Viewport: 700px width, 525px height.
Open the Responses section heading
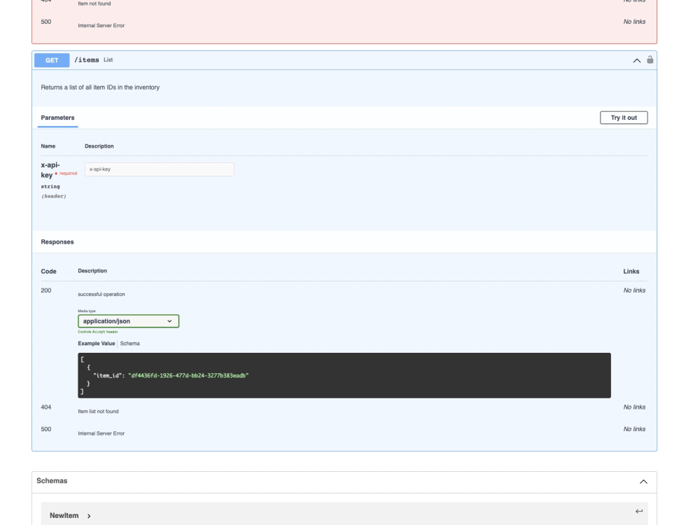[x=58, y=241]
